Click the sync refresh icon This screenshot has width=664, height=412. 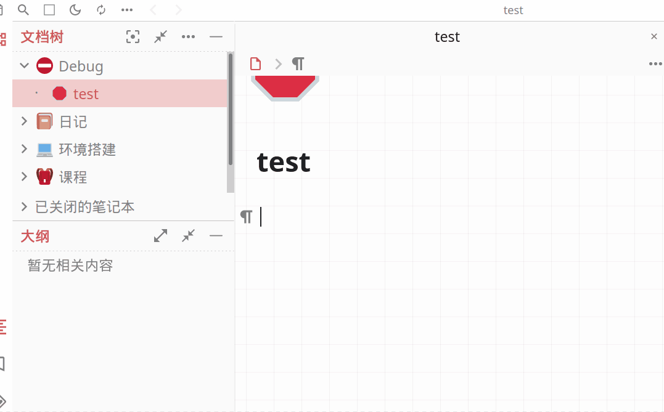100,10
